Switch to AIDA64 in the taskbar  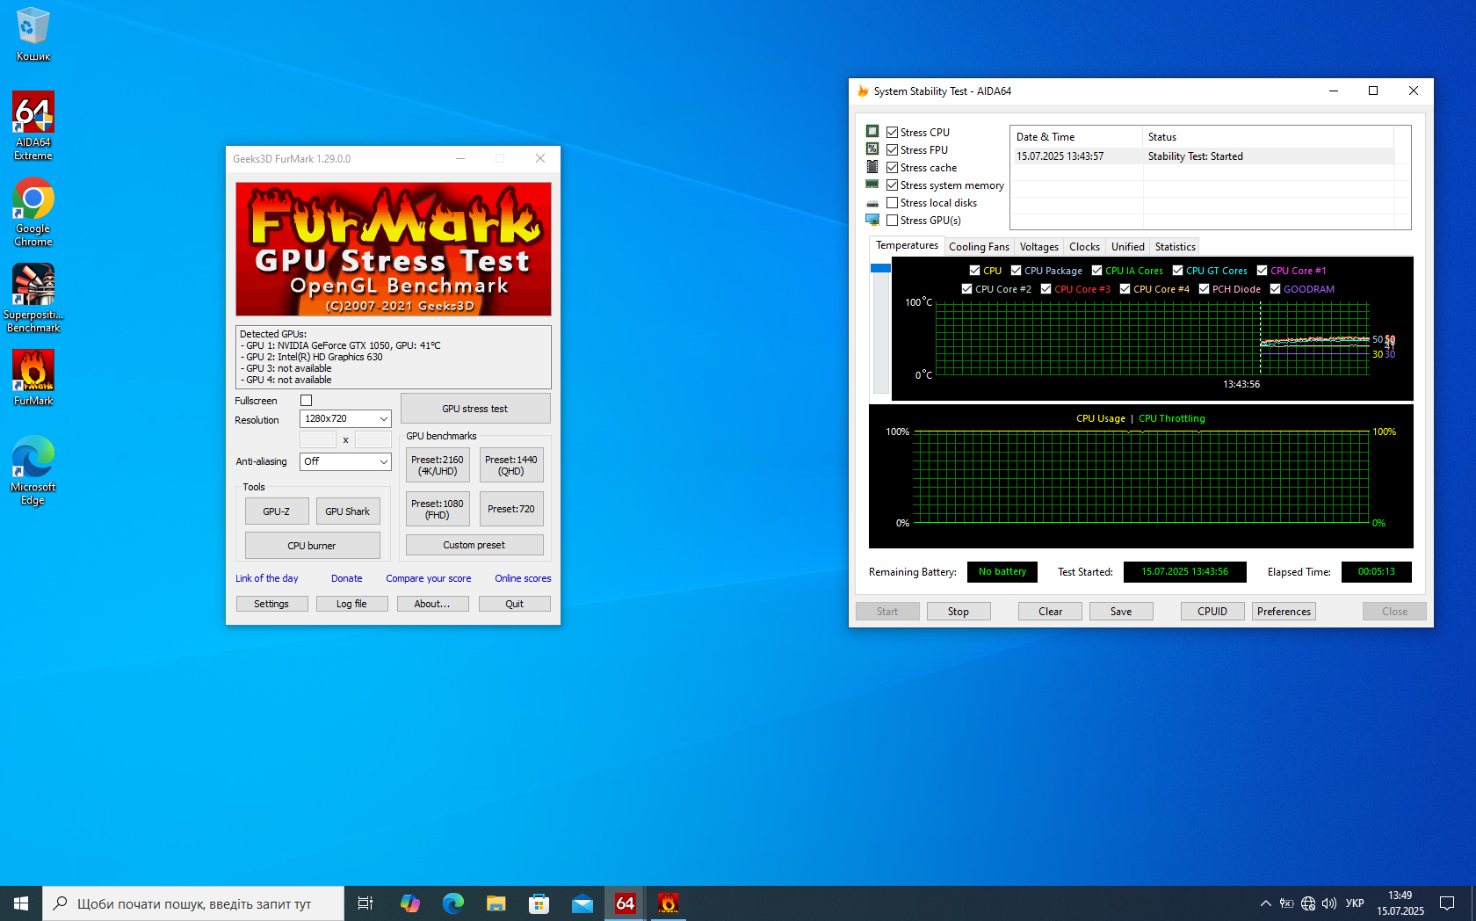625,903
